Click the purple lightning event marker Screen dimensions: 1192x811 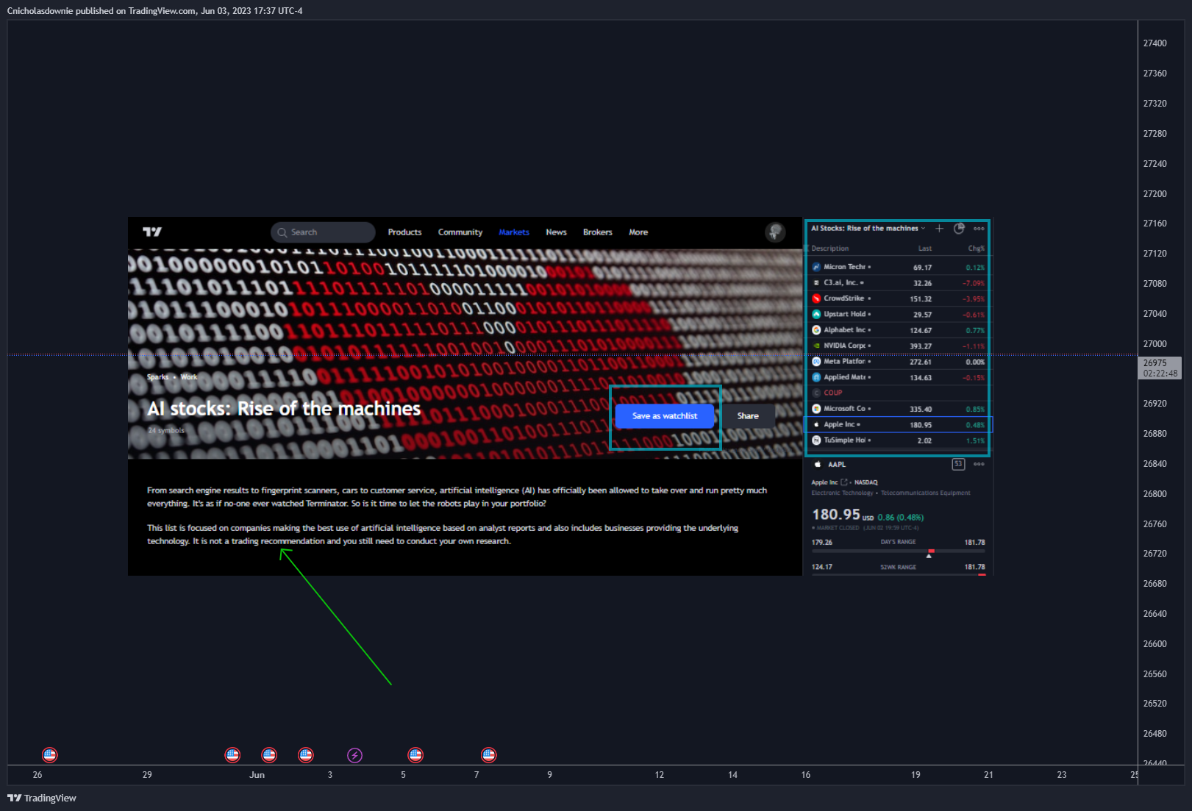[x=354, y=755]
